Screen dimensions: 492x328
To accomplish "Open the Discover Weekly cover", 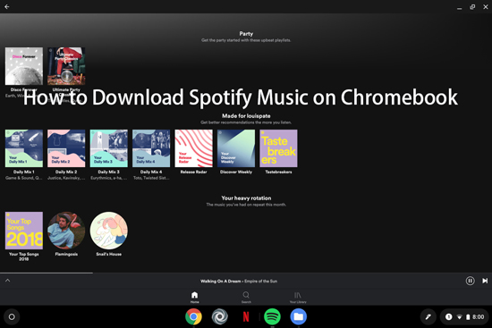I will point(236,148).
